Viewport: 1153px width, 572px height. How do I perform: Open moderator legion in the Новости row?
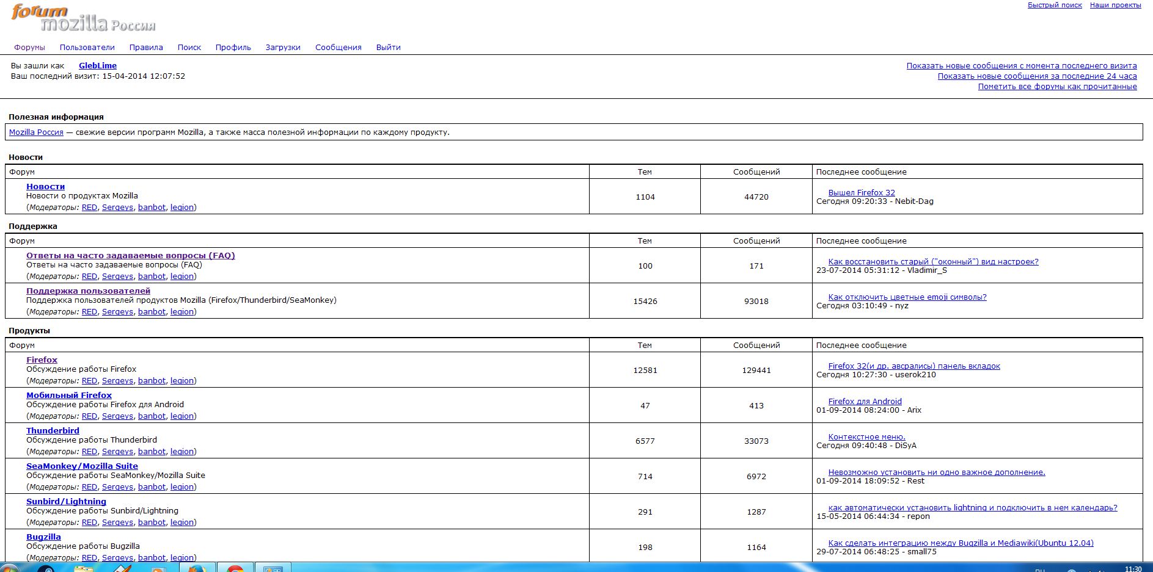[x=182, y=207]
